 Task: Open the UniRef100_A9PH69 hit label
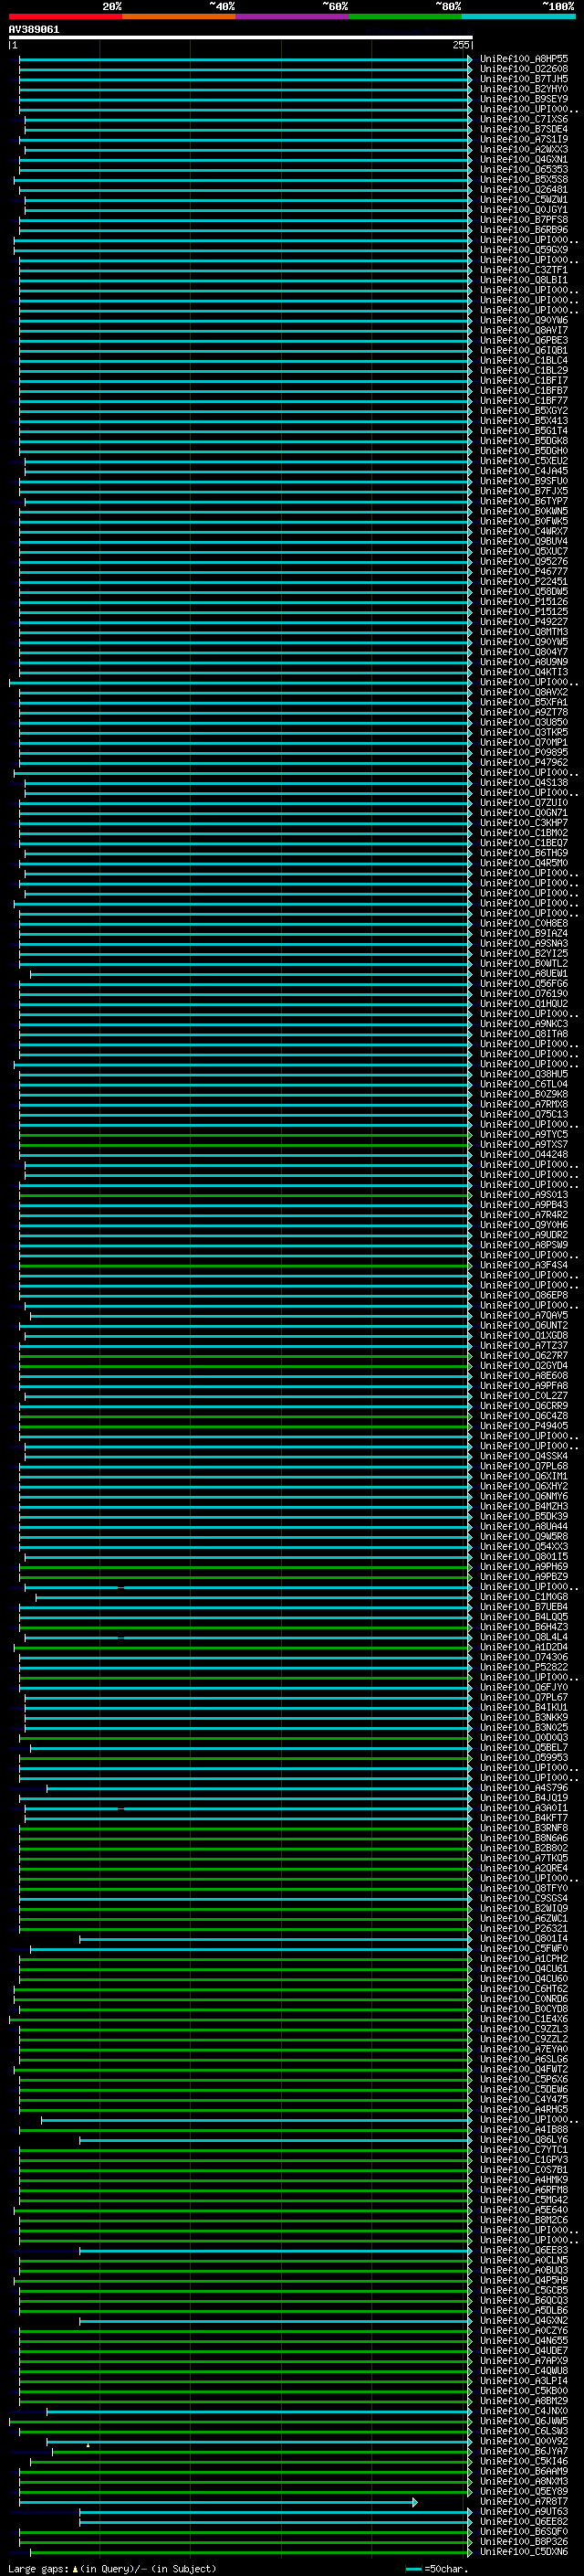[523, 1568]
